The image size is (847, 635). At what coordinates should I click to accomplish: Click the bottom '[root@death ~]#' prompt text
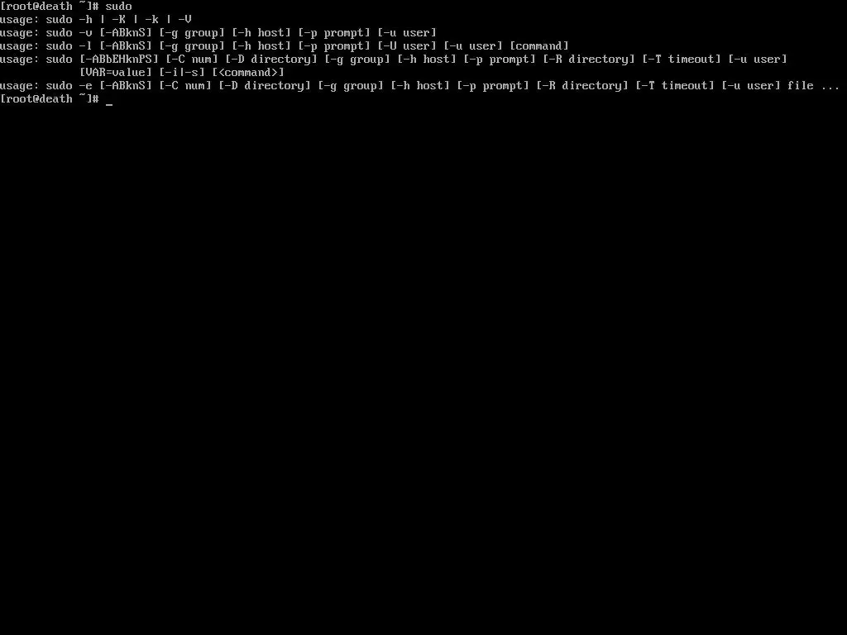click(49, 99)
